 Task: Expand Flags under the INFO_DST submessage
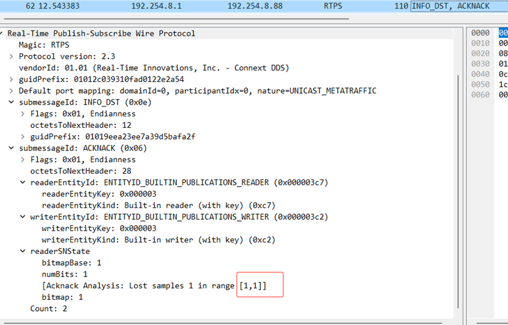(x=23, y=114)
